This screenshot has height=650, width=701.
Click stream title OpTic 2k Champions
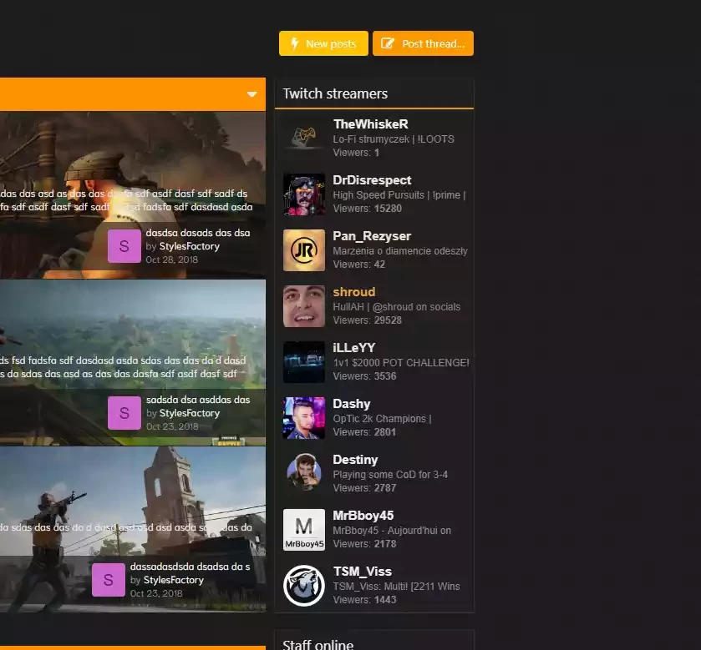(382, 418)
